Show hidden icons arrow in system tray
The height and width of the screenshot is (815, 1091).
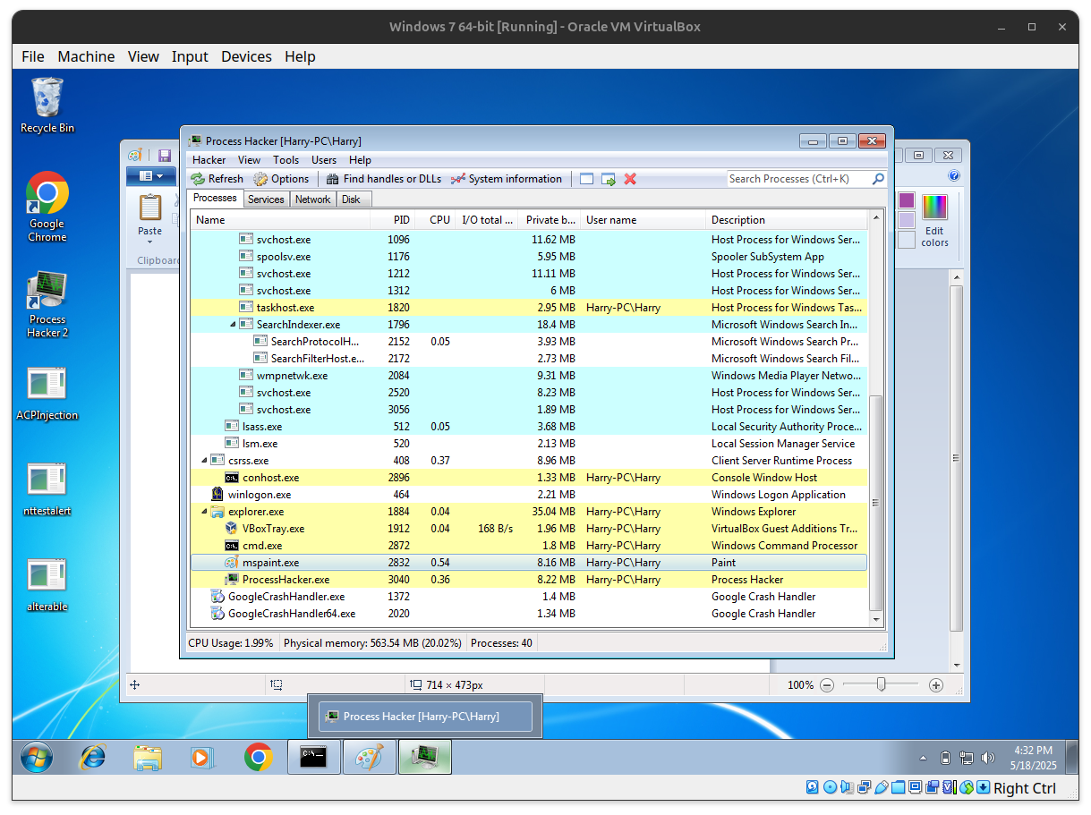(924, 759)
